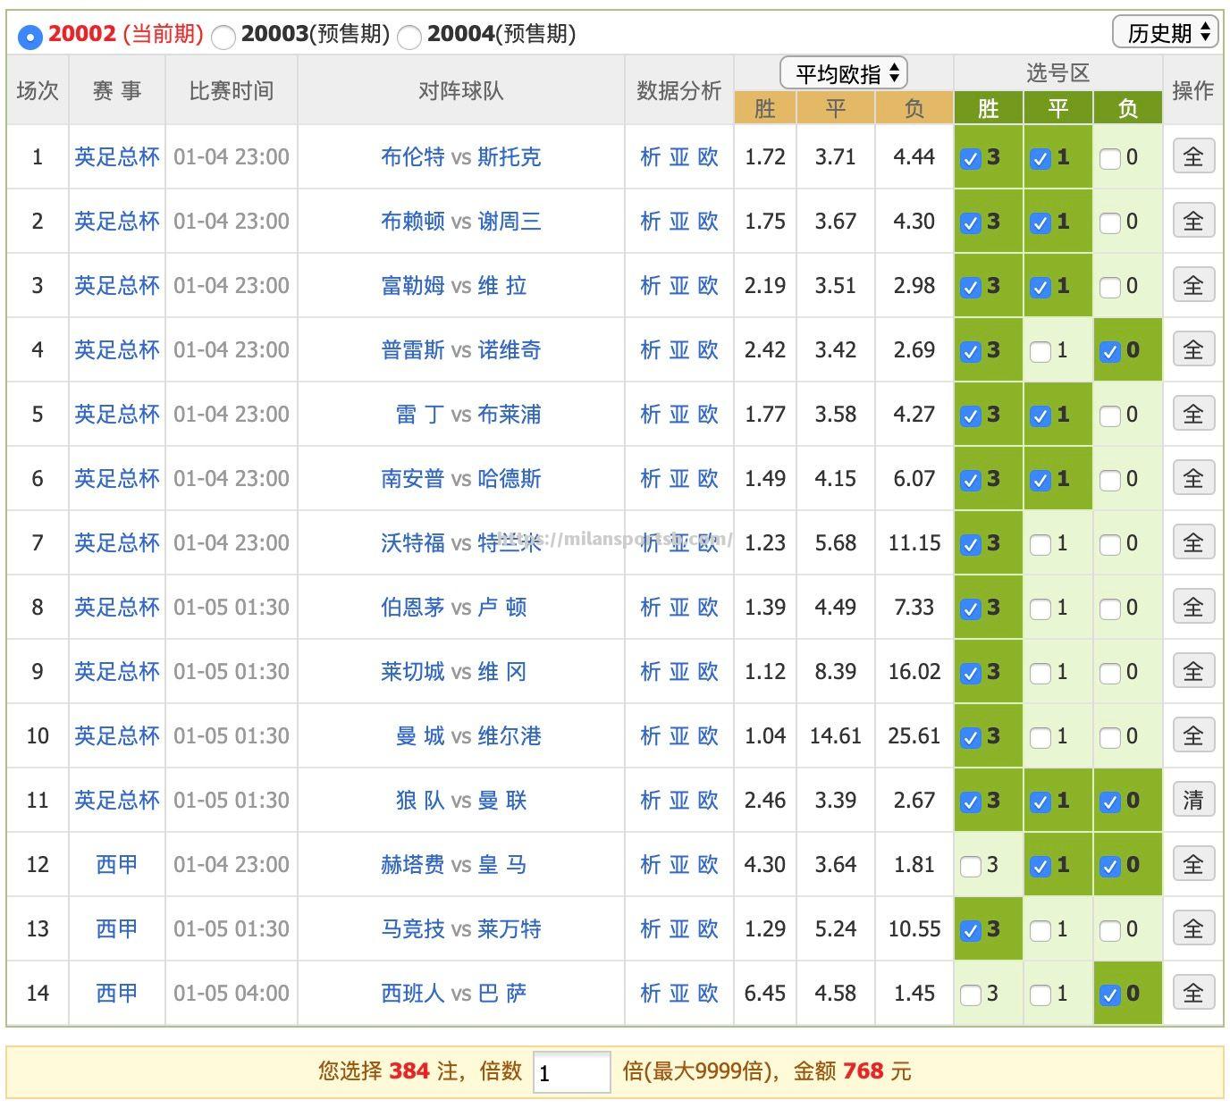This screenshot has width=1230, height=1108.
Task: Click 全 button for match 1
Action: click(1193, 156)
